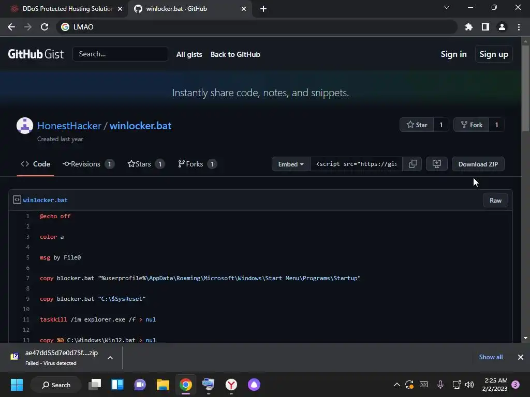Screen dimensions: 530x397
Task: Copy embed script with clipboard icon
Action: [x=413, y=164]
